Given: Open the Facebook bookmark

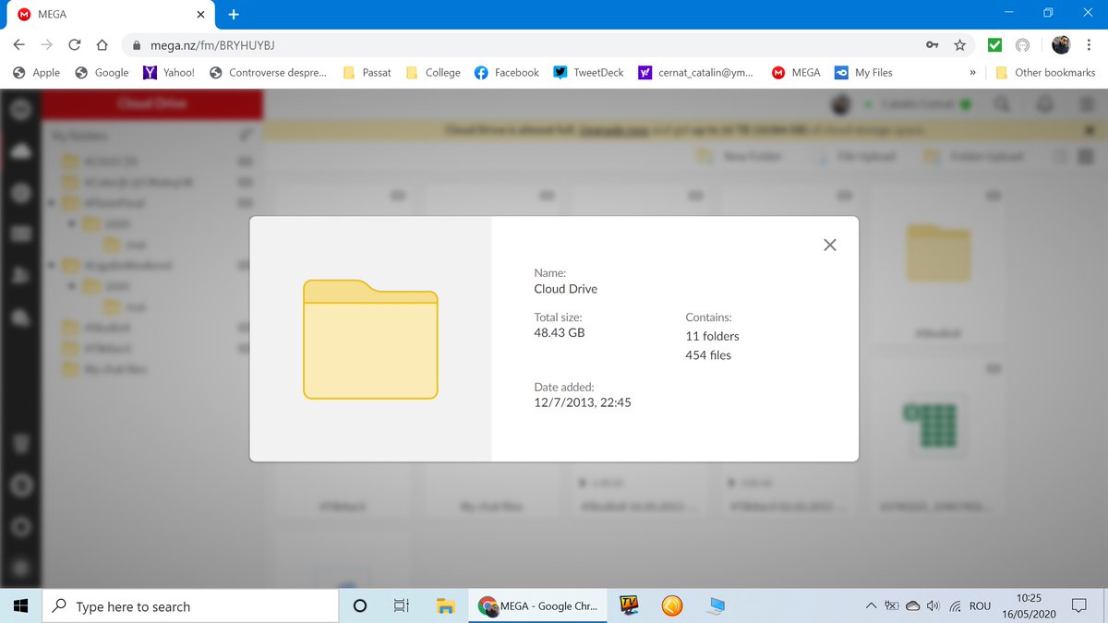Looking at the screenshot, I should (x=507, y=72).
